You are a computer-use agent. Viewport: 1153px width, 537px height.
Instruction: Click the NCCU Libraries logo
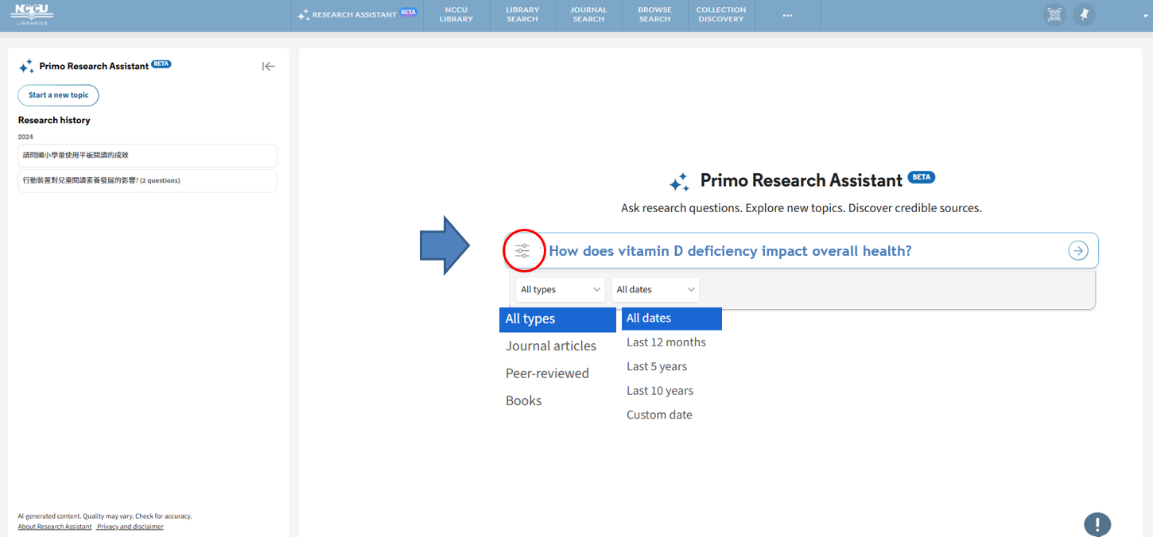(32, 14)
